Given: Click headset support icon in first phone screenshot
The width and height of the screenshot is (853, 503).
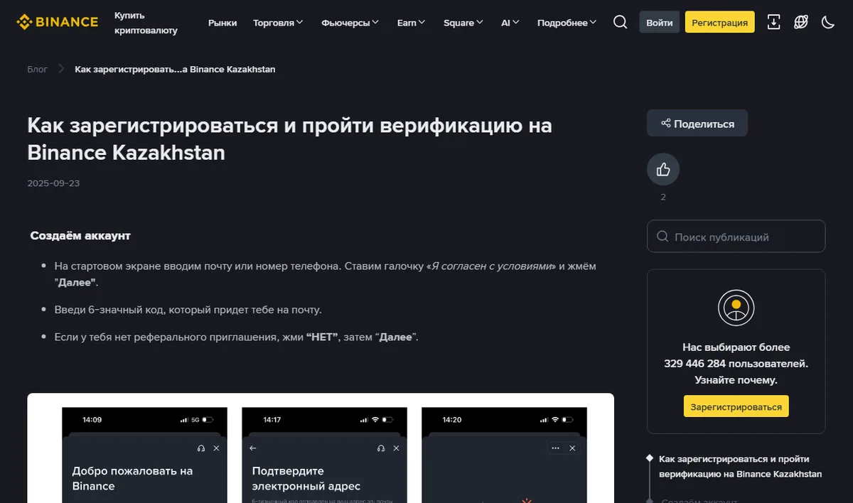Looking at the screenshot, I should (202, 448).
